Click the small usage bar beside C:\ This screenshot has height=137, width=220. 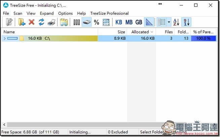pos(12,39)
